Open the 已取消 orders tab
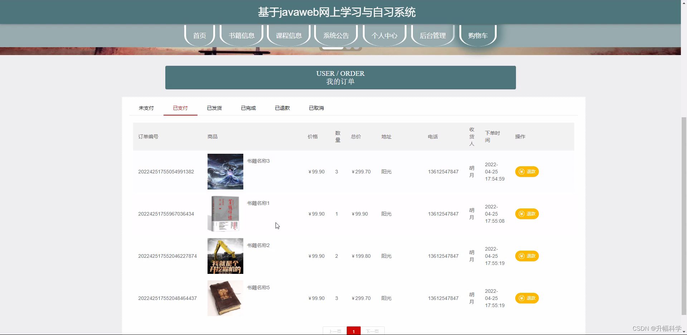 [316, 108]
